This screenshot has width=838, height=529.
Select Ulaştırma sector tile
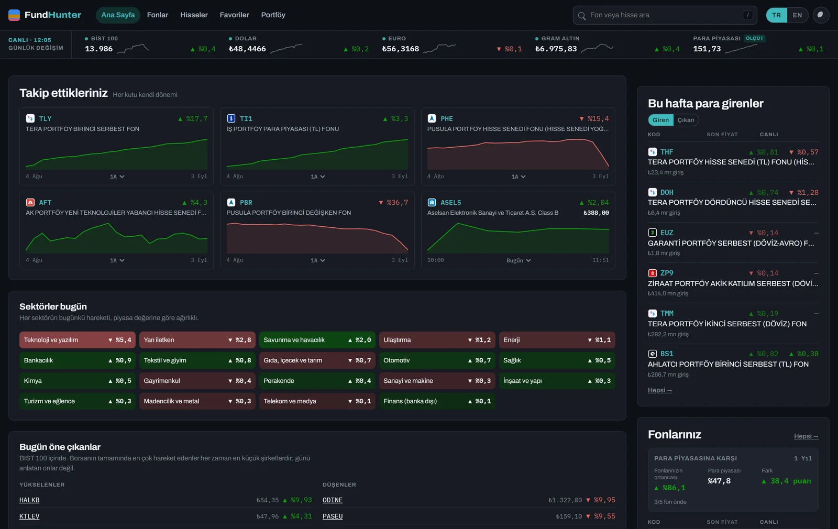click(437, 340)
